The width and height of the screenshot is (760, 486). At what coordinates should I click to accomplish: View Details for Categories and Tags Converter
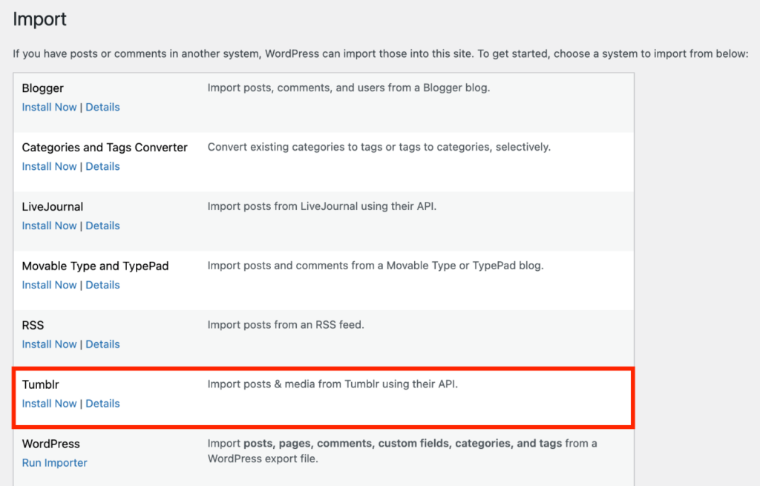[102, 166]
